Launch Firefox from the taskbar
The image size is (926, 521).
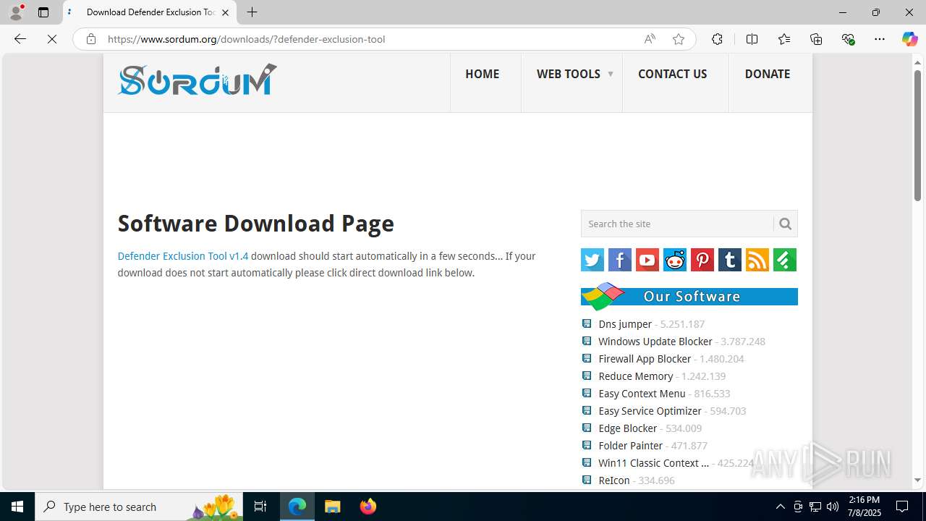tap(368, 507)
